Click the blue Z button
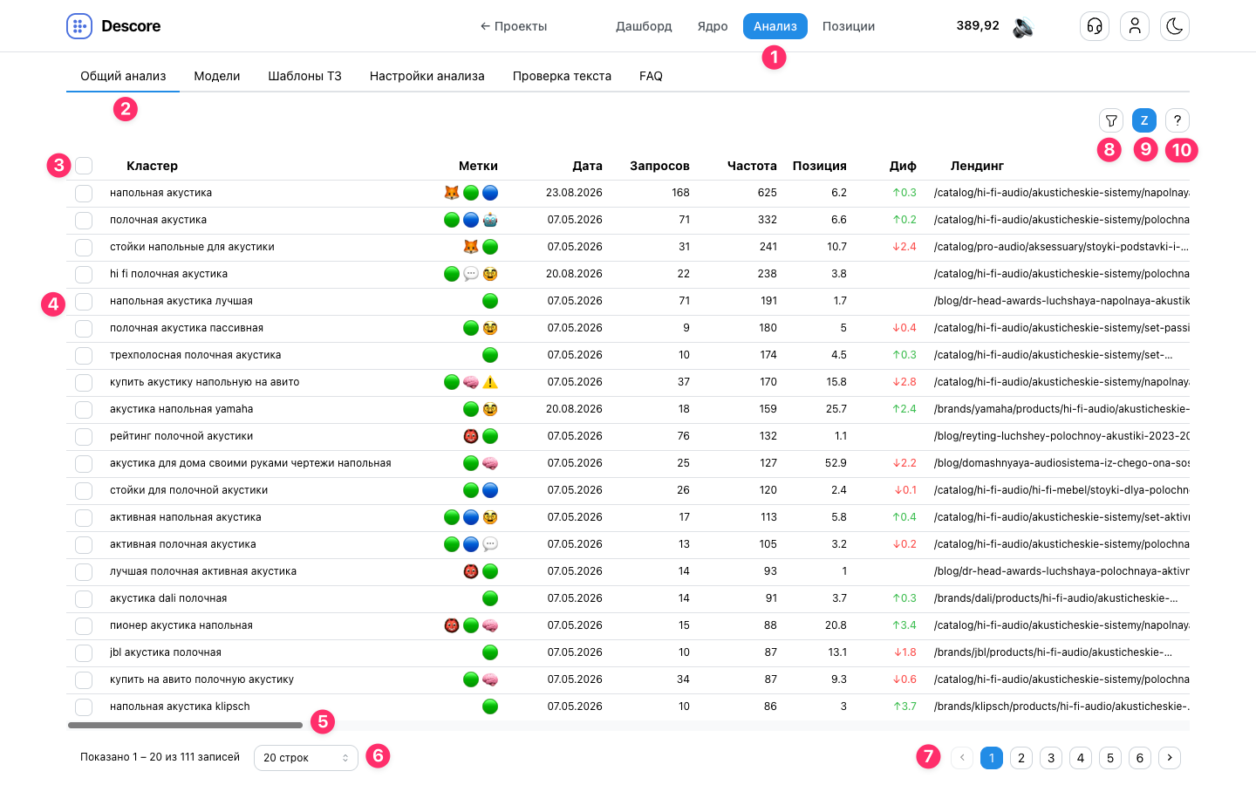Screen dimensions: 1256x785 click(x=1144, y=120)
